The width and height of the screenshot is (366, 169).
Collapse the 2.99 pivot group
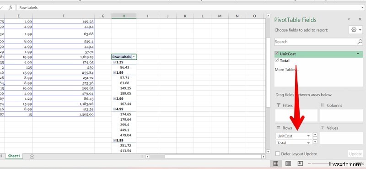pyautogui.click(x=114, y=98)
